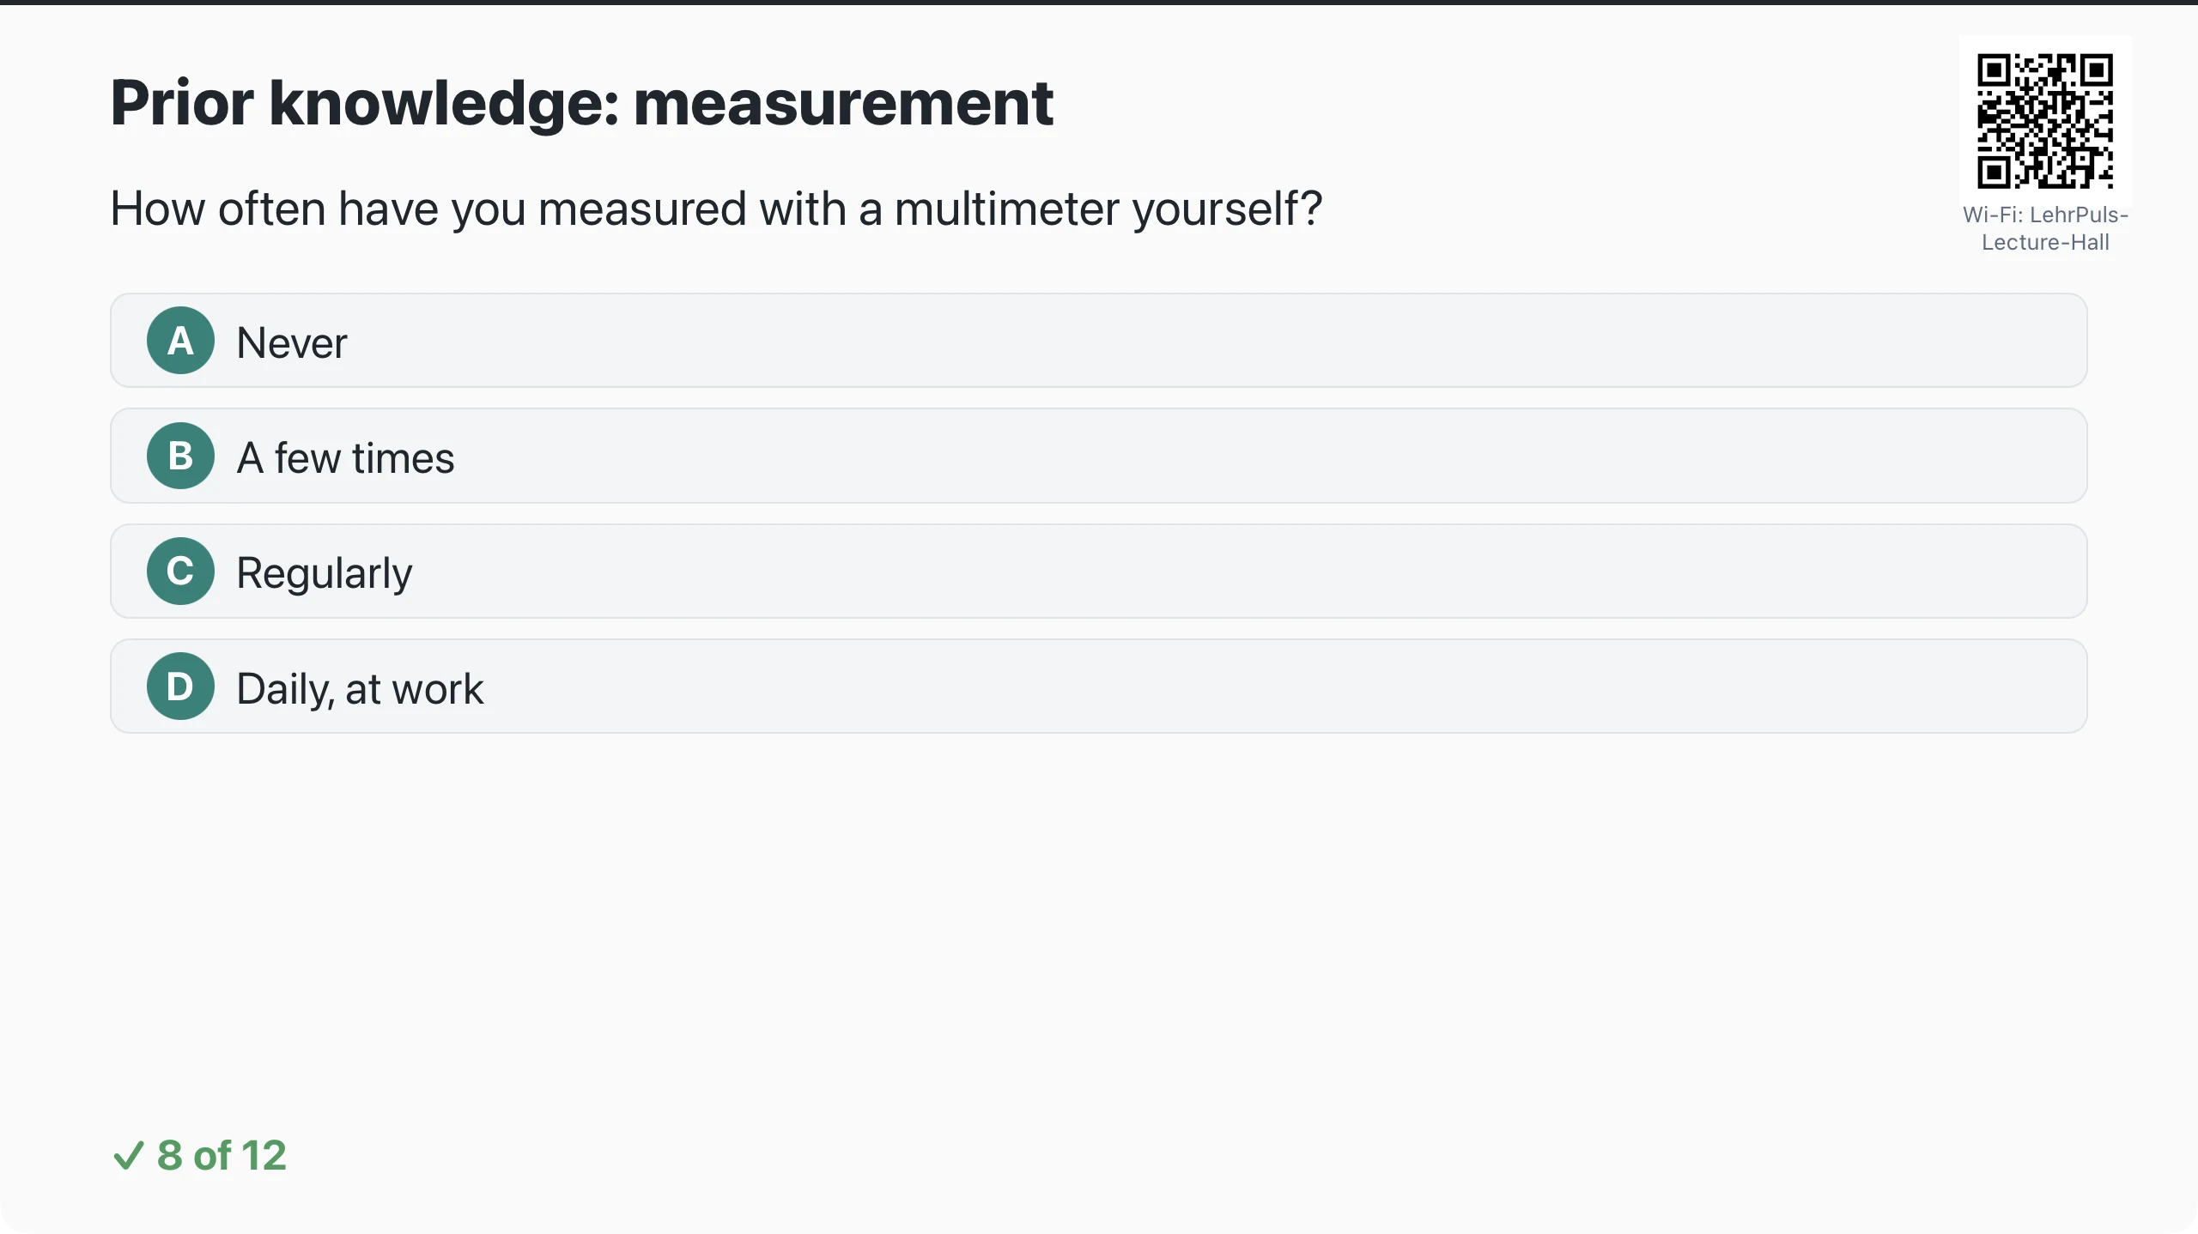Viewport: 2198px width, 1234px height.
Task: Click the 'Prior knowledge: measurement' heading
Action: click(x=582, y=103)
